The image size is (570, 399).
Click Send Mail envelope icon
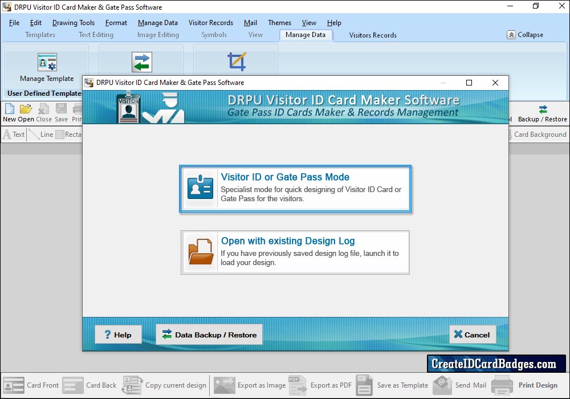click(442, 385)
